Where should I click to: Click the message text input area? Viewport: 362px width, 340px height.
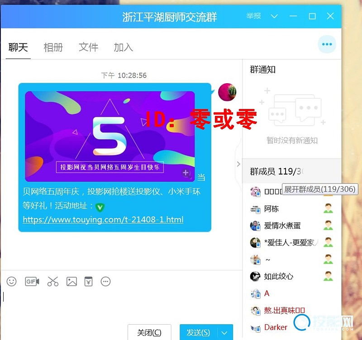click(118, 303)
